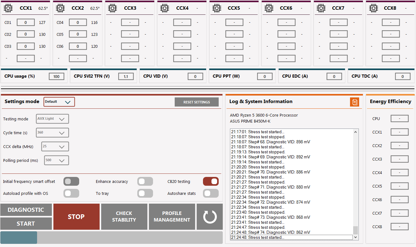Click the CPU PPT value field

(x=265, y=76)
